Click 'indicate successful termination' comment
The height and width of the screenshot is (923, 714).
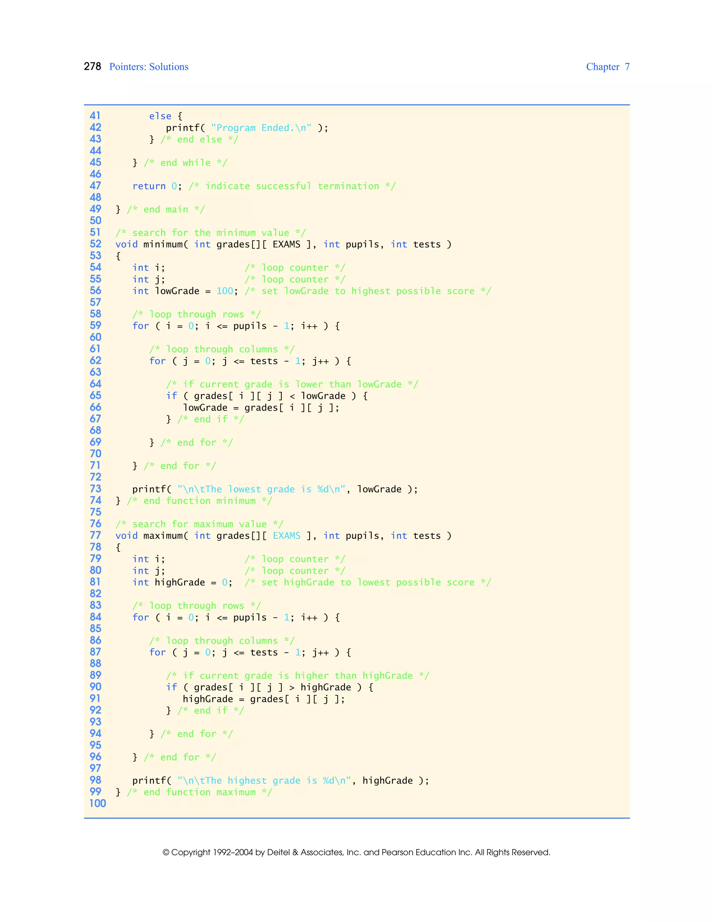click(x=292, y=186)
